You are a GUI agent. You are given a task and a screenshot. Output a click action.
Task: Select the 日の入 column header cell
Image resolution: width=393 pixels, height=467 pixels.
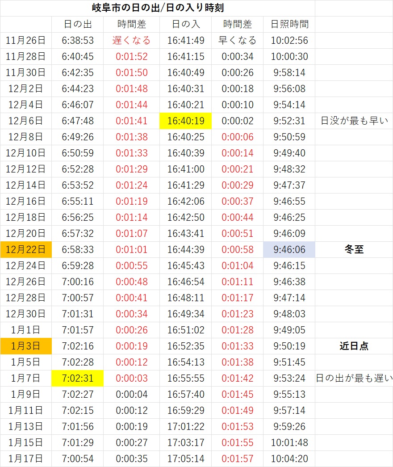pos(186,24)
